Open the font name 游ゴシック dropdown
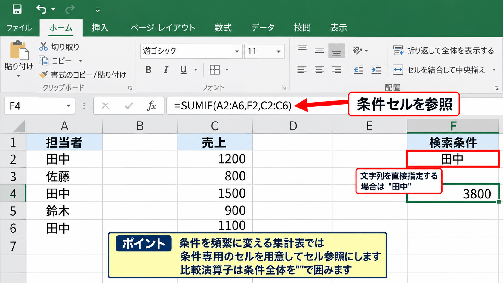 (x=237, y=51)
